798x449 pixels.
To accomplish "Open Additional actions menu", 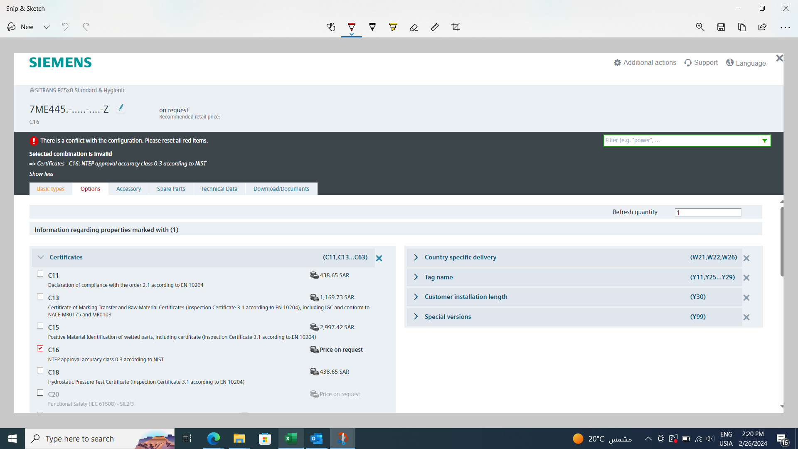I will [645, 62].
